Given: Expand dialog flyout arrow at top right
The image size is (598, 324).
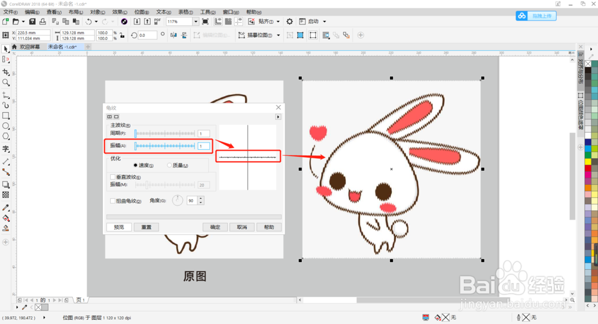Looking at the screenshot, I should pyautogui.click(x=278, y=117).
